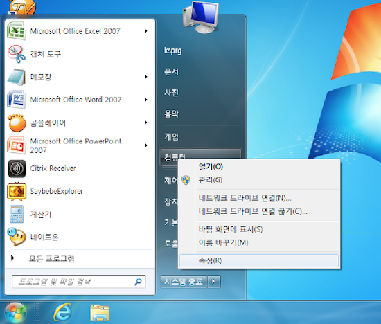Open the GOM Player (곰플레이어) icon

click(x=17, y=123)
